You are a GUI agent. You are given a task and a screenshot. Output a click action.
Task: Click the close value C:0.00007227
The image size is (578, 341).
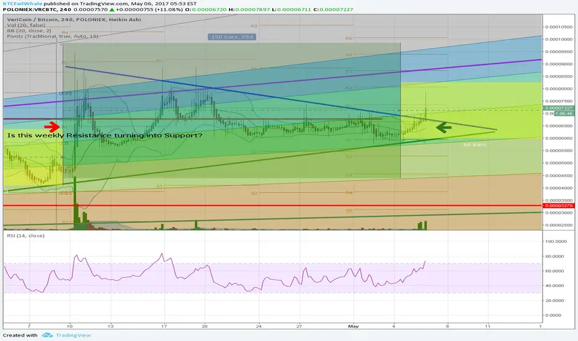[x=333, y=9]
